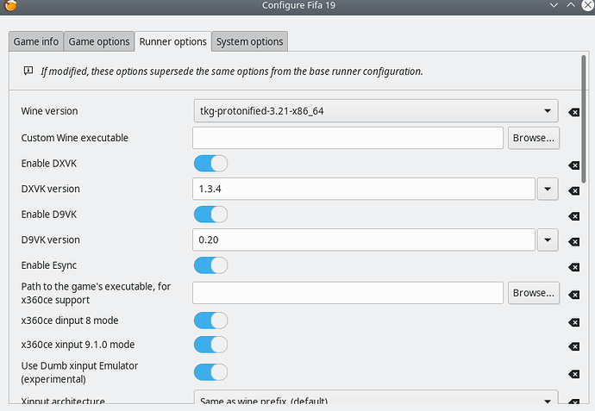Click the Lutris logo in title bar

point(10,5)
